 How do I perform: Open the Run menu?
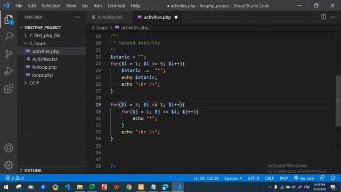click(x=98, y=6)
